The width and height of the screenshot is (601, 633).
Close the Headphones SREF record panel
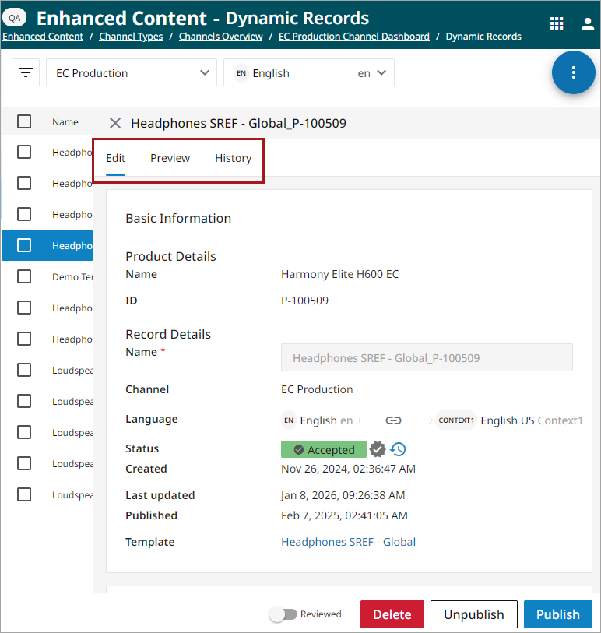click(115, 123)
